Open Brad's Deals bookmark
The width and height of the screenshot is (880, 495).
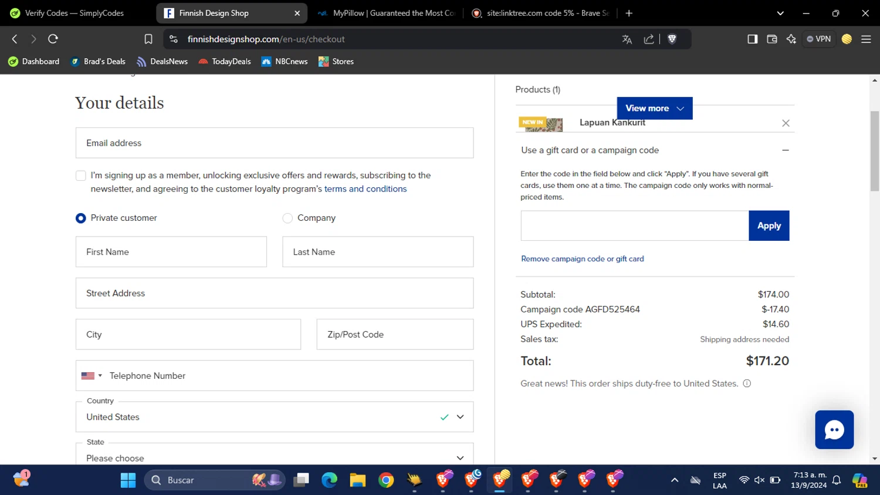pos(98,62)
